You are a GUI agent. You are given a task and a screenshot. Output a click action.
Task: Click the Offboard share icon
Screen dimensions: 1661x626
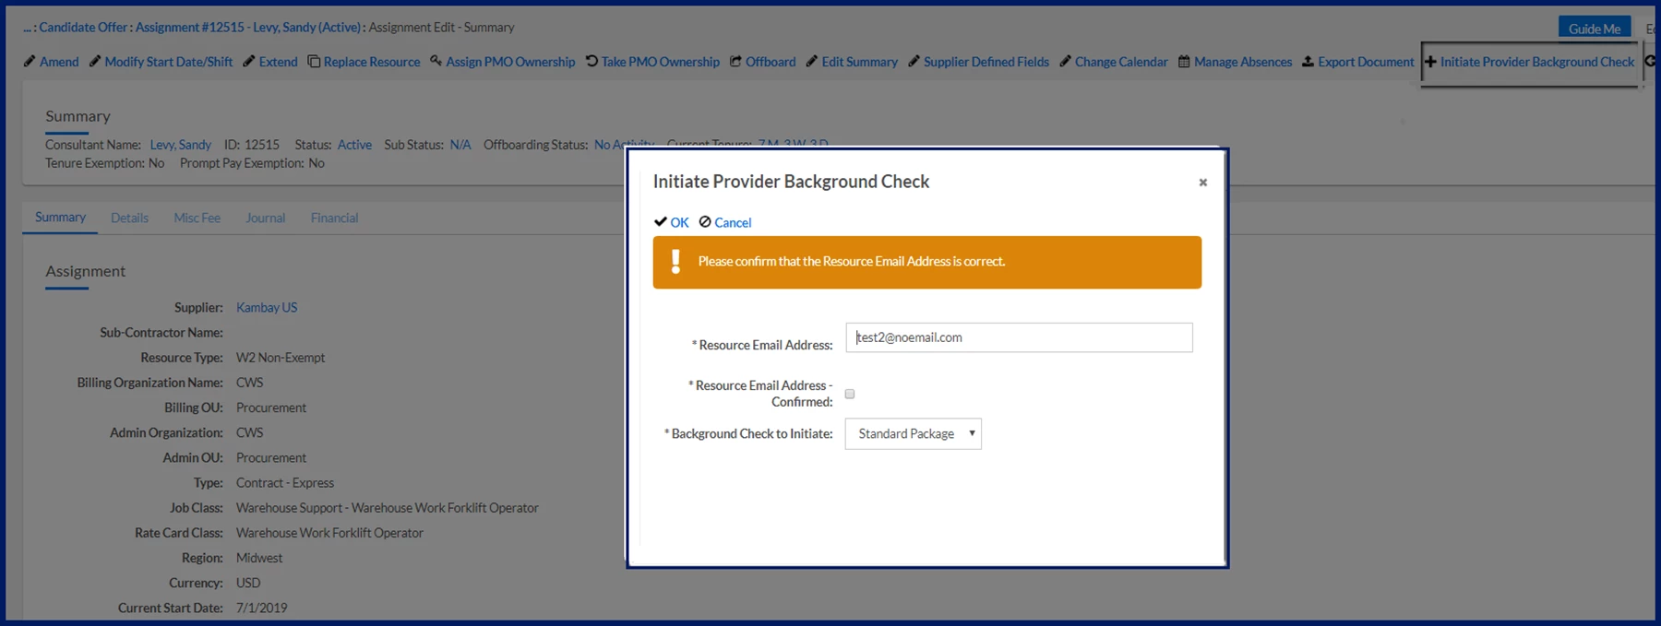click(x=735, y=62)
